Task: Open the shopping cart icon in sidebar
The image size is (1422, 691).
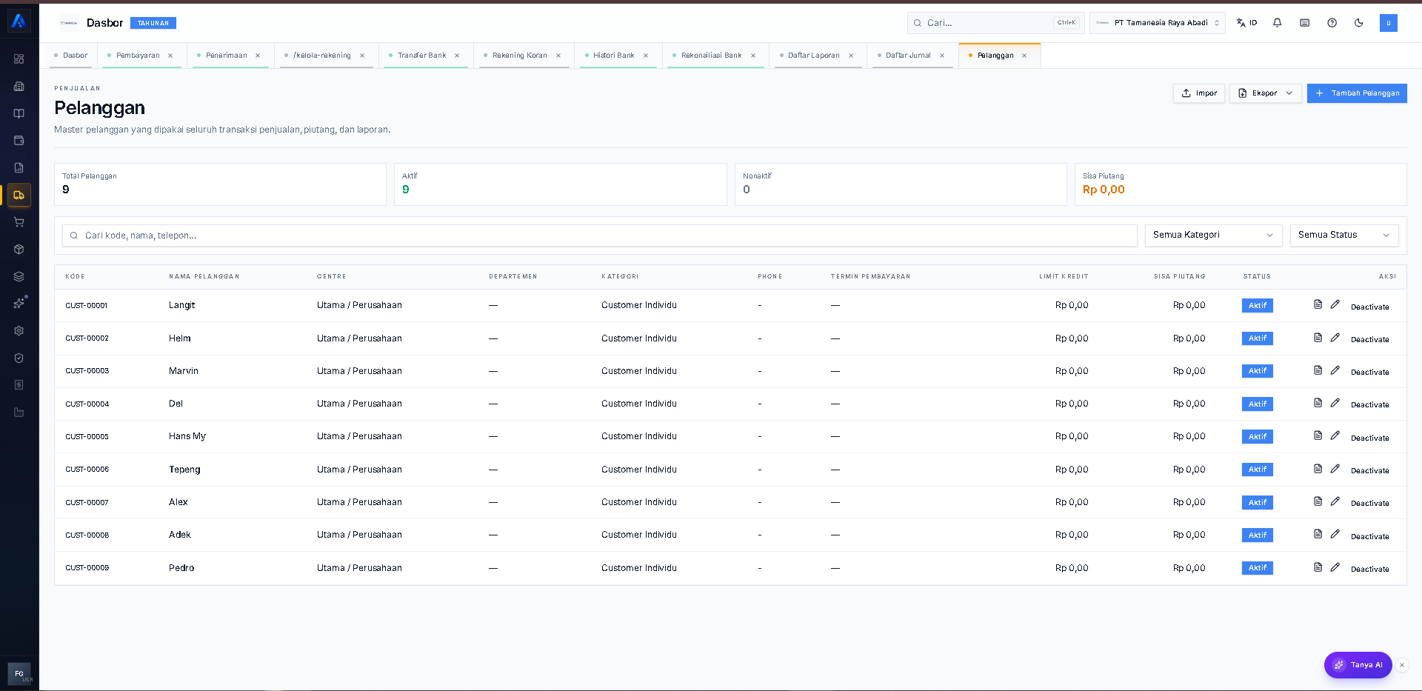Action: [x=19, y=222]
